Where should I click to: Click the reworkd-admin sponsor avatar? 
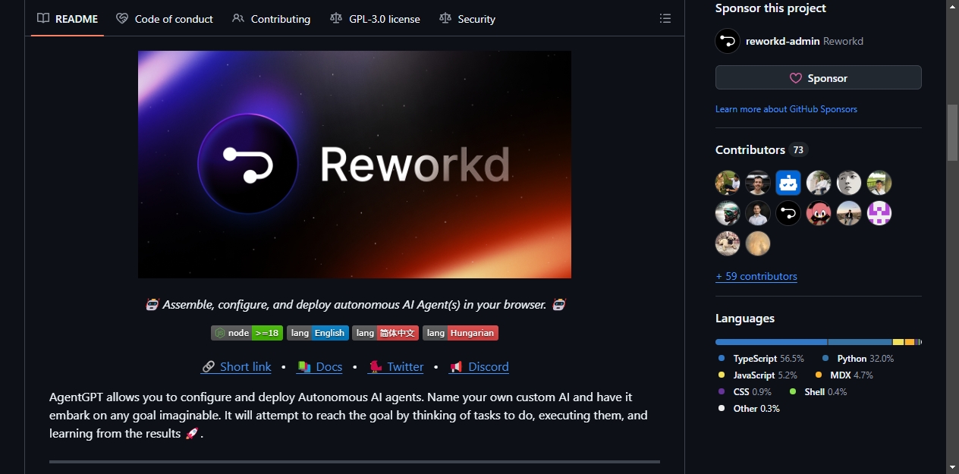click(x=728, y=41)
